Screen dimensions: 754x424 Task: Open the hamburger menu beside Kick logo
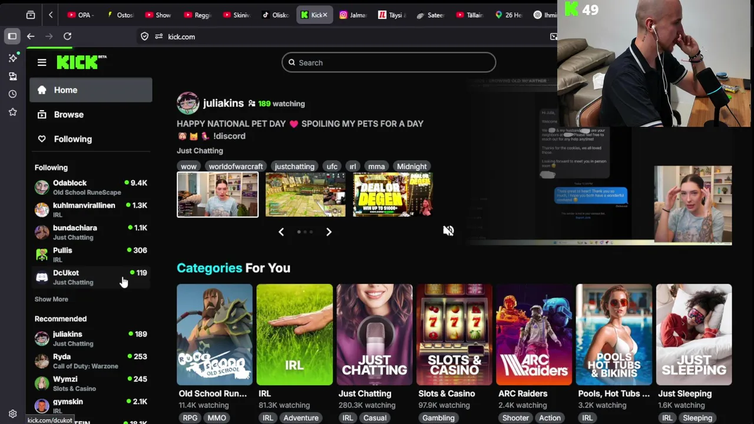point(42,62)
